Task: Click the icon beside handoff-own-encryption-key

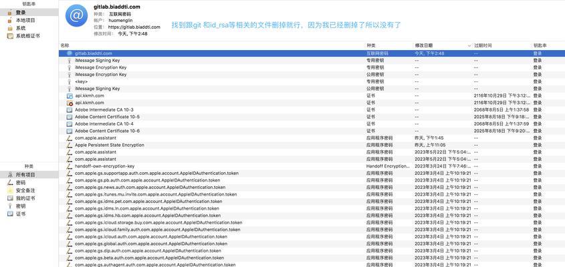Action: click(70, 166)
